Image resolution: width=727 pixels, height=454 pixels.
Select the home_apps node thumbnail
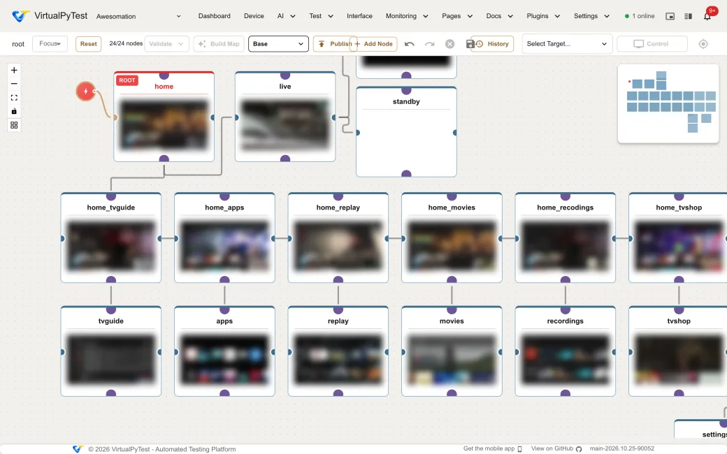[x=224, y=246]
